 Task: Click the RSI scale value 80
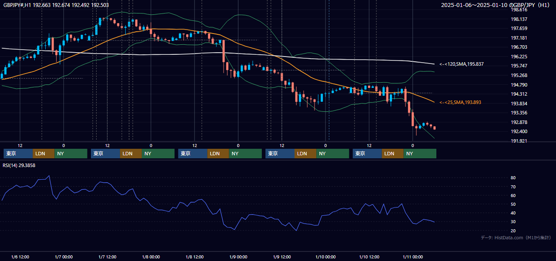(513, 178)
